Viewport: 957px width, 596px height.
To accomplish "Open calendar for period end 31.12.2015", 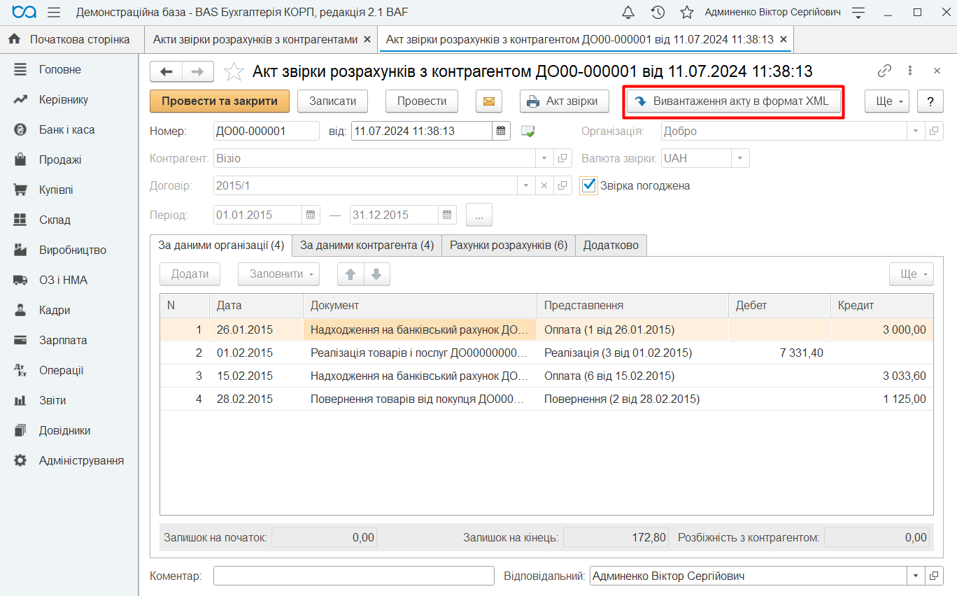I will click(x=448, y=215).
